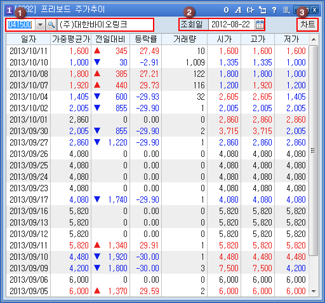The width and height of the screenshot is (325, 303).
Task: Close the 프리보드 주가추이 window
Action: [x=314, y=10]
